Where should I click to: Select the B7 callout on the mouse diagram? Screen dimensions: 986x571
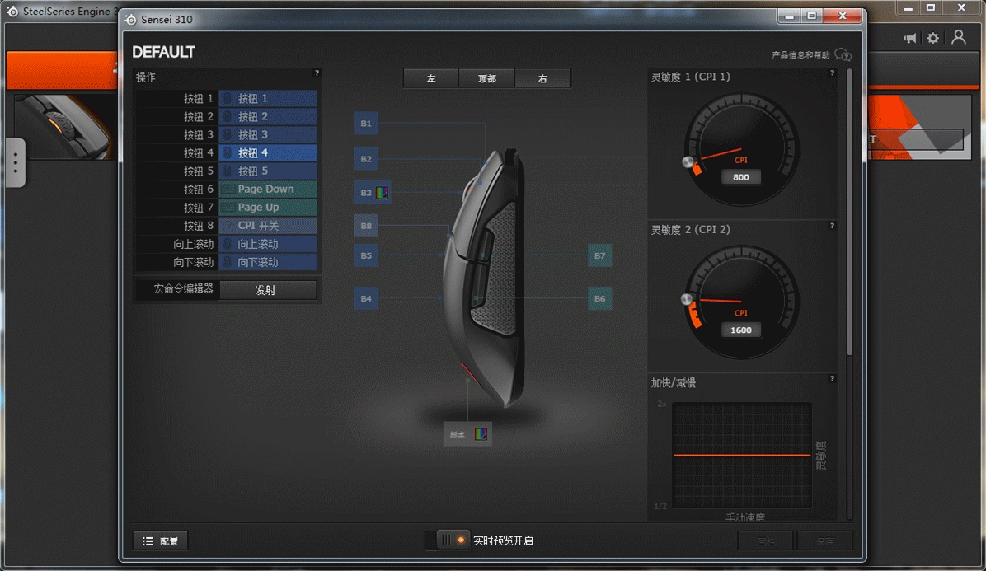point(600,255)
